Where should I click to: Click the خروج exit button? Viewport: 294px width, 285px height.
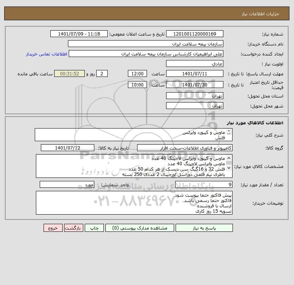53,228
